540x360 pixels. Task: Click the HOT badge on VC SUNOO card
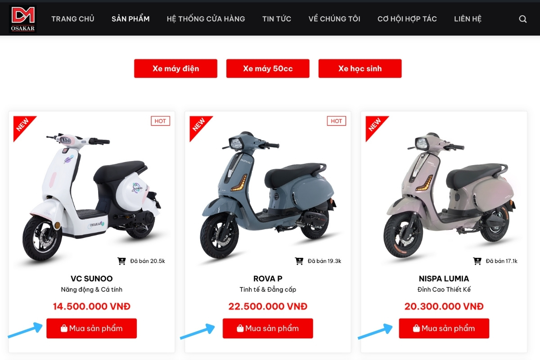coord(160,121)
